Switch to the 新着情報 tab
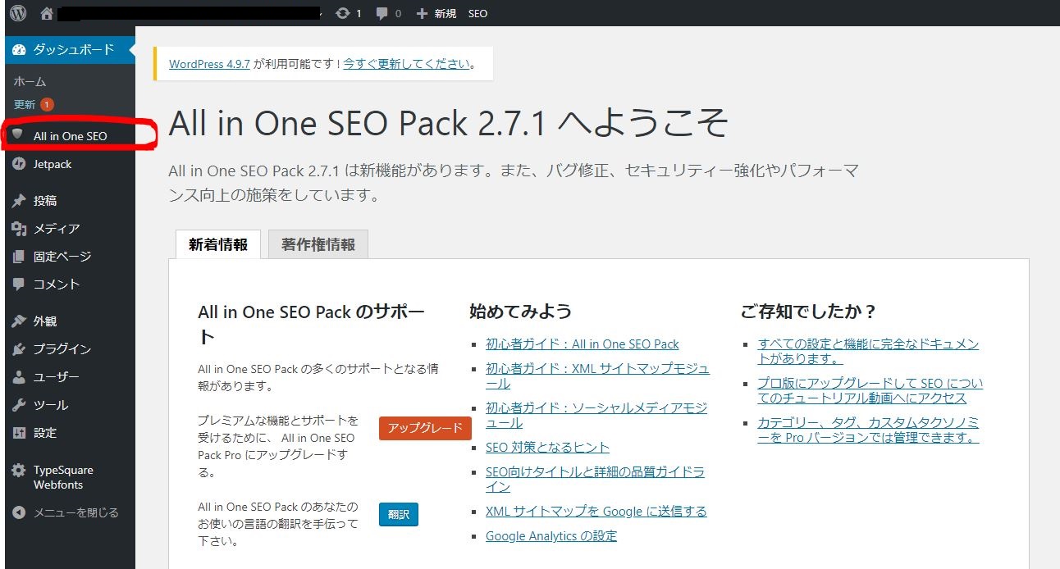This screenshot has height=569, width=1060. click(x=218, y=244)
